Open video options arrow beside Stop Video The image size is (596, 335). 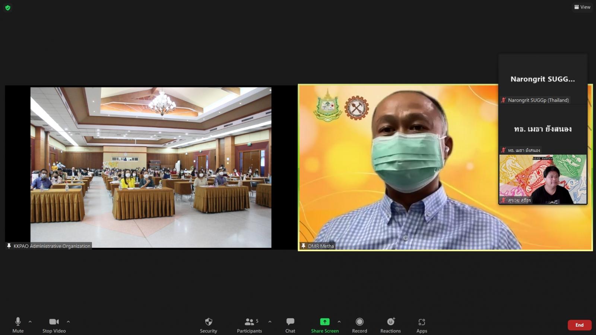68,322
